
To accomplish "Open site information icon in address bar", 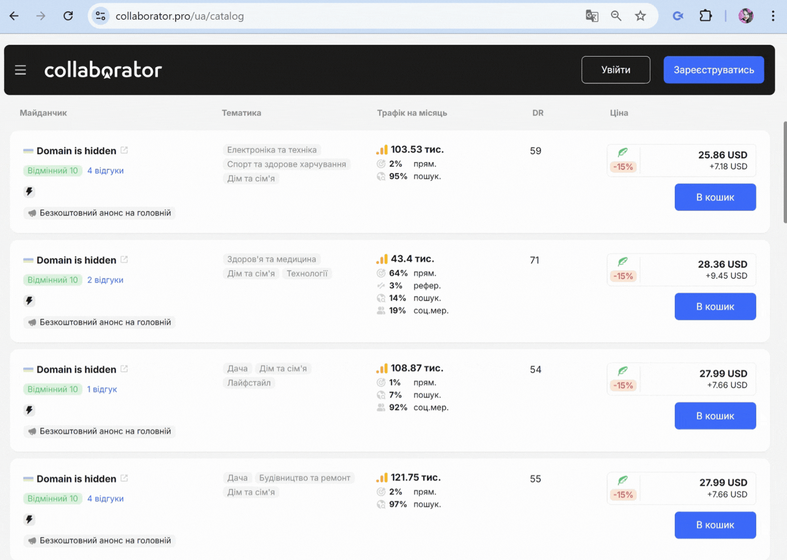I will 100,16.
